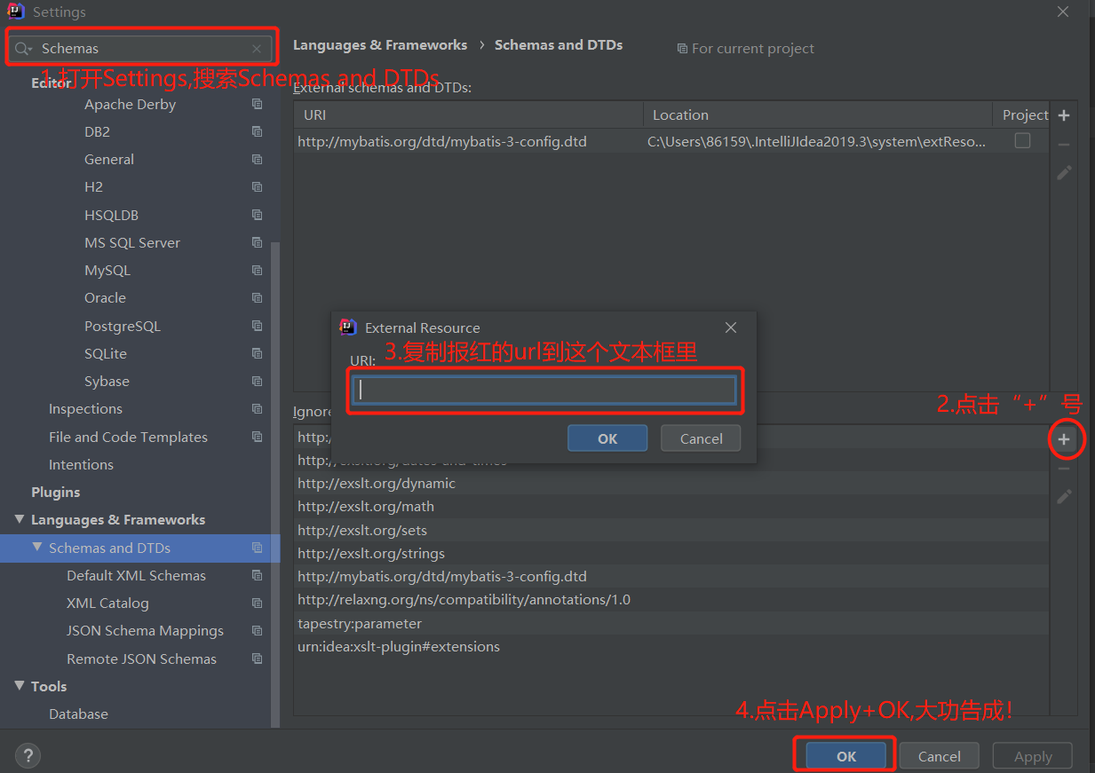Toggle Project checkbox for mybatis-3-config.dtd
The width and height of the screenshot is (1095, 773).
[x=1023, y=140]
